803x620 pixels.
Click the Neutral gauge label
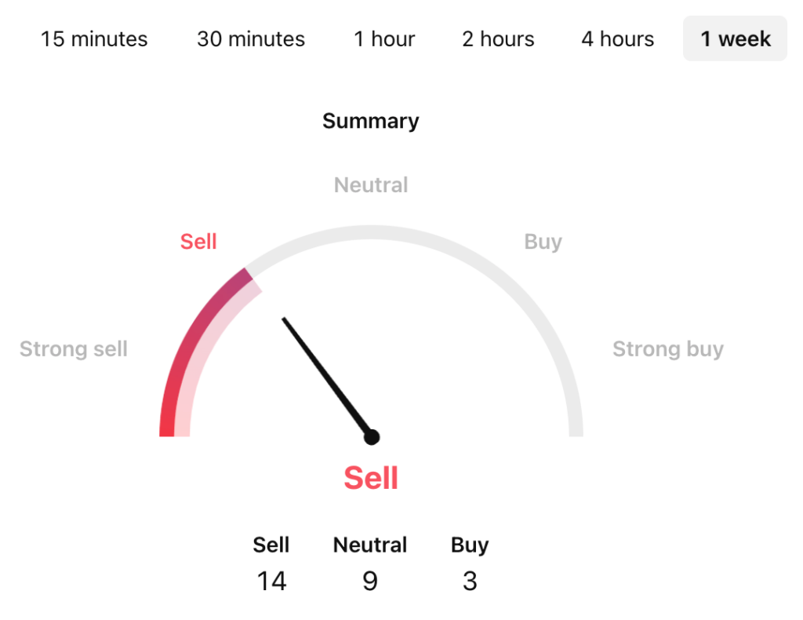click(x=371, y=185)
